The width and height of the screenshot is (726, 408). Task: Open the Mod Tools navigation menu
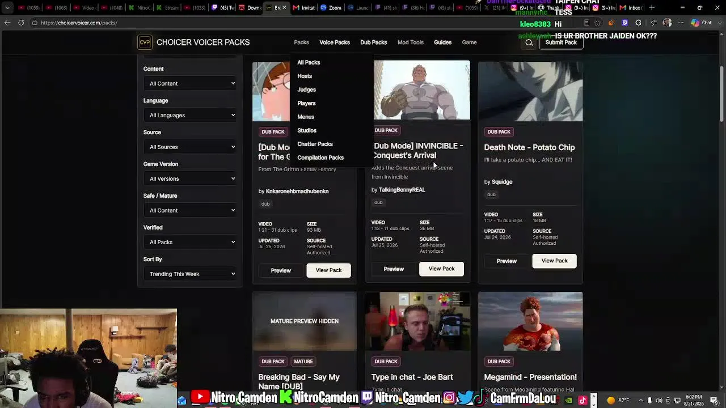[x=411, y=42]
